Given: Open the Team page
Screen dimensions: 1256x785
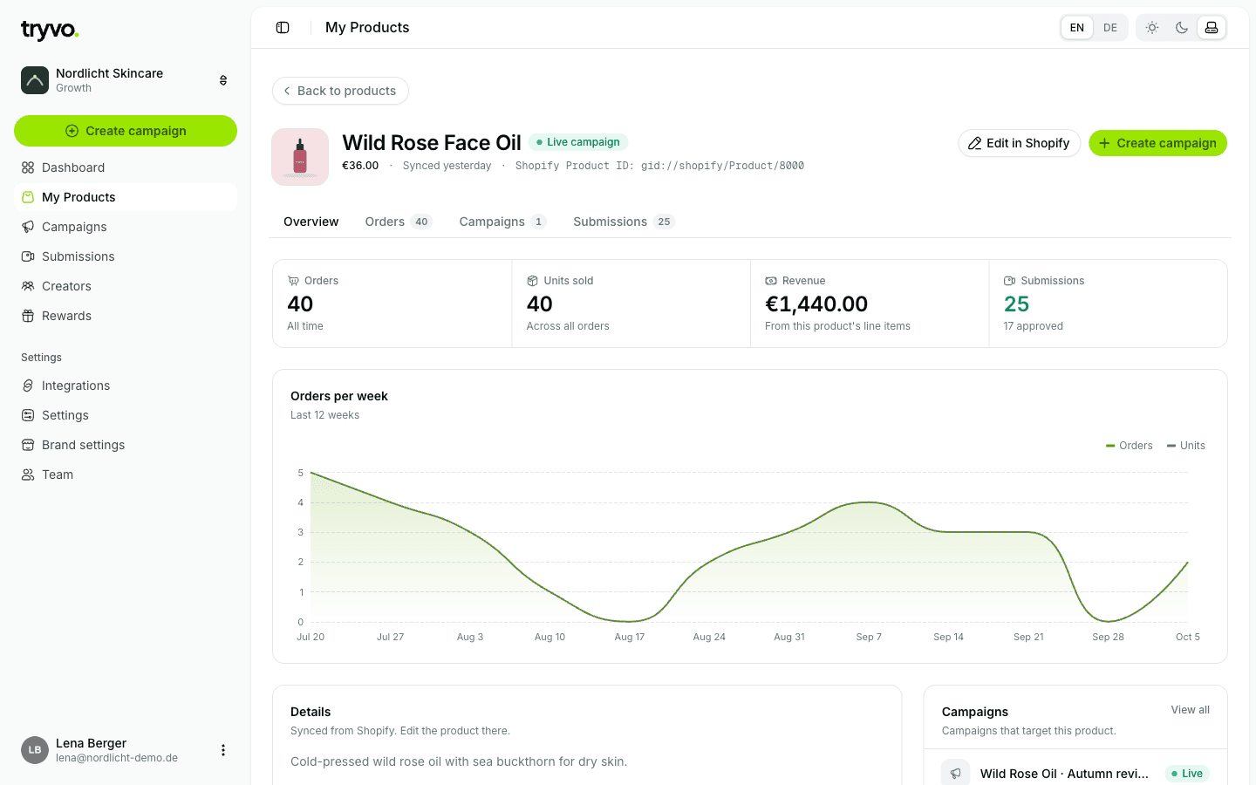Looking at the screenshot, I should point(126,474).
